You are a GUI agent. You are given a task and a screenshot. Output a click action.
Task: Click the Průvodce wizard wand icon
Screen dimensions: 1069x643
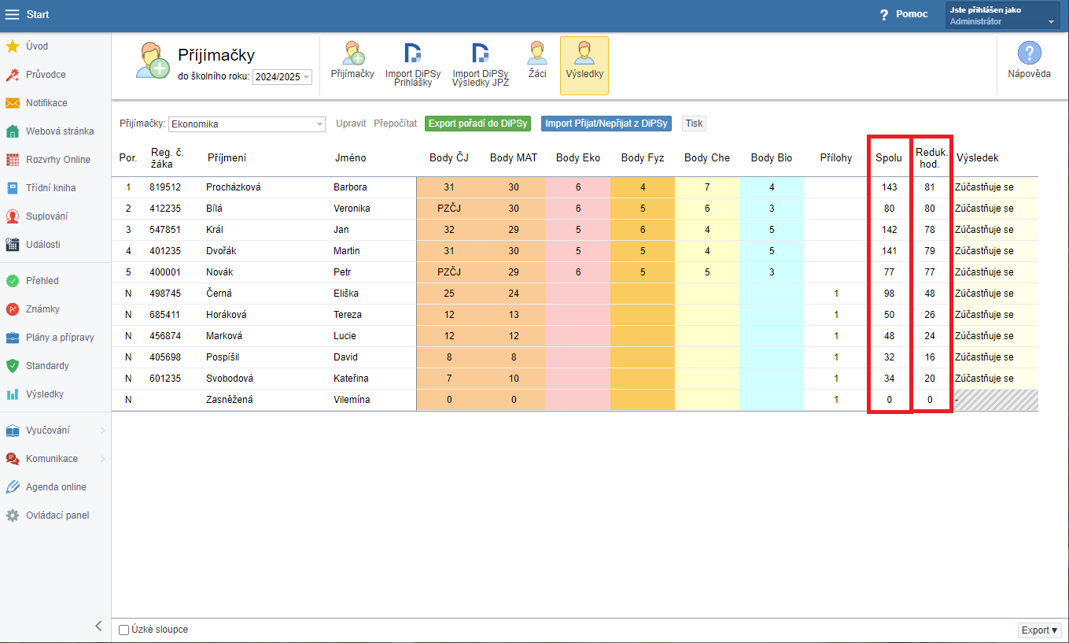tap(12, 75)
